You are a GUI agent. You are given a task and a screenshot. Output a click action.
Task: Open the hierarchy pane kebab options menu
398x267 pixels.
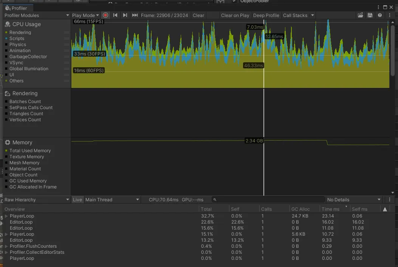coord(390,200)
